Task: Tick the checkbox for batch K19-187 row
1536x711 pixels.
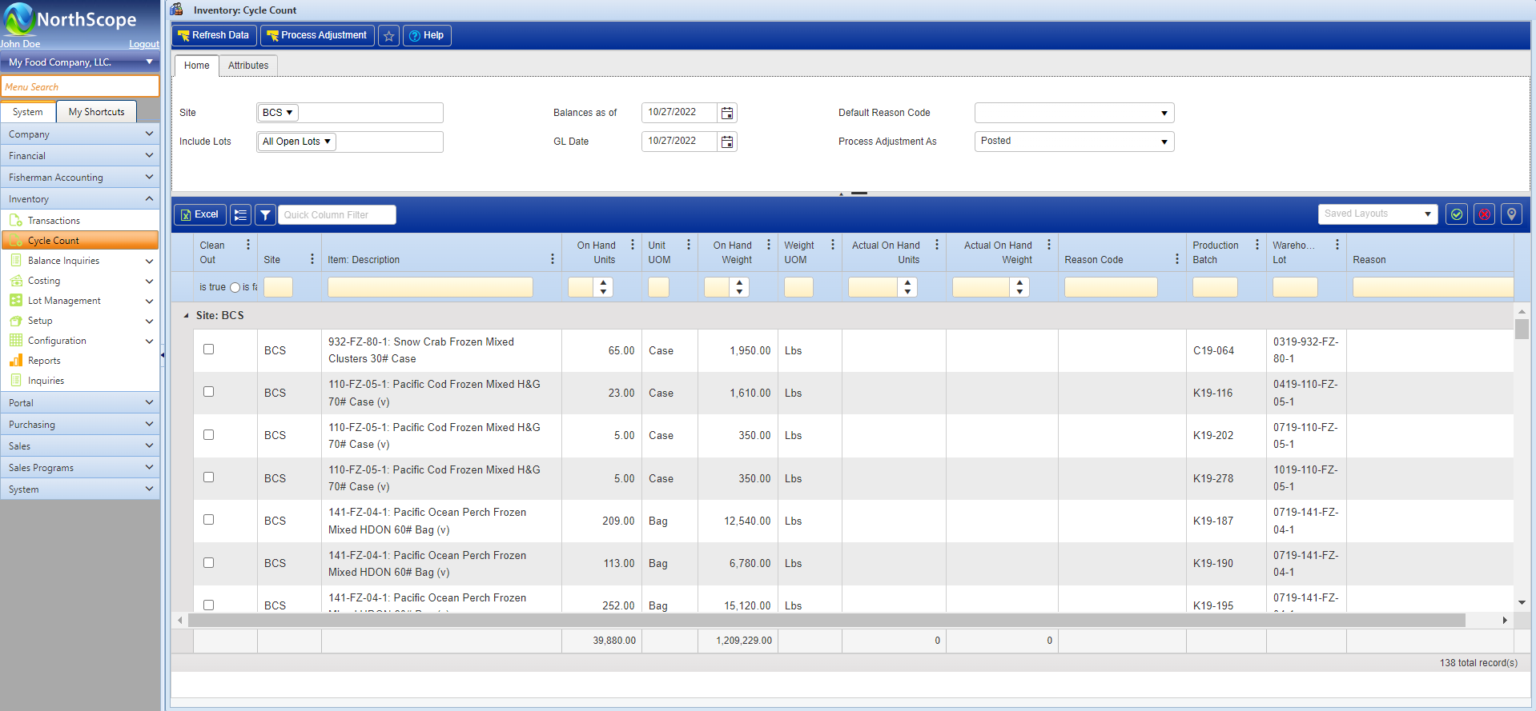Action: click(x=209, y=520)
